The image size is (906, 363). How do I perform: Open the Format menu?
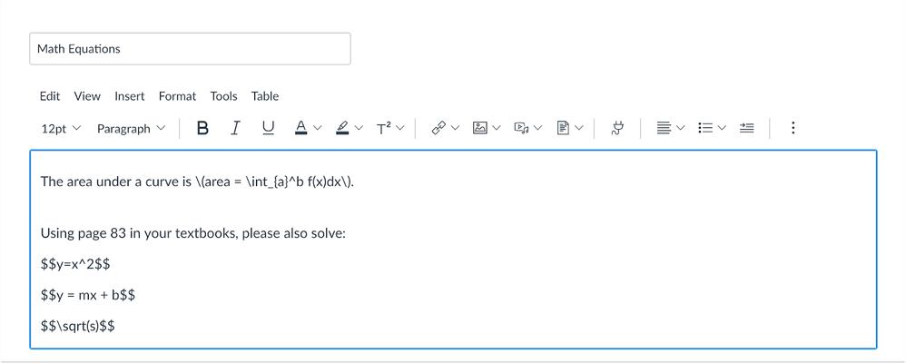pyautogui.click(x=177, y=96)
